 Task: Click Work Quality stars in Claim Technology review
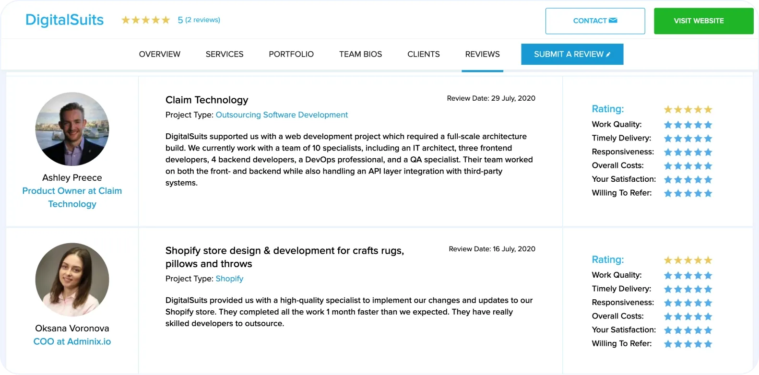[688, 125]
